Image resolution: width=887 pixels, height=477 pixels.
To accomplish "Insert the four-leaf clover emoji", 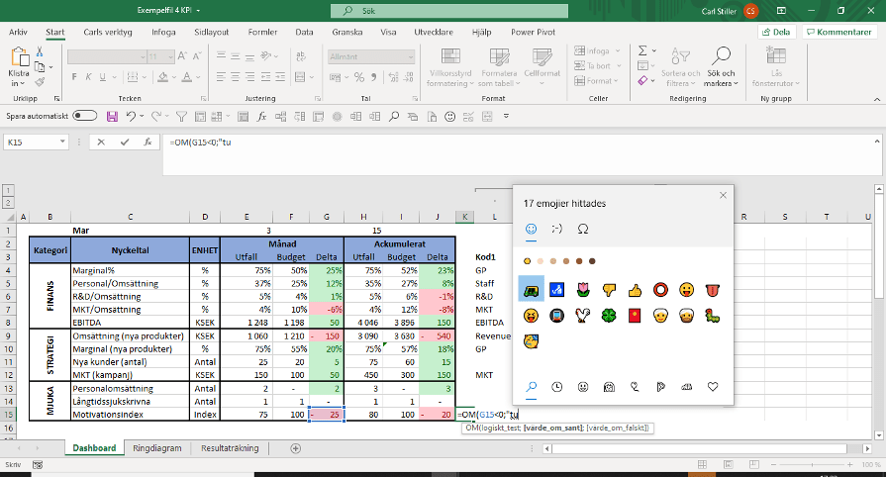I will point(608,316).
